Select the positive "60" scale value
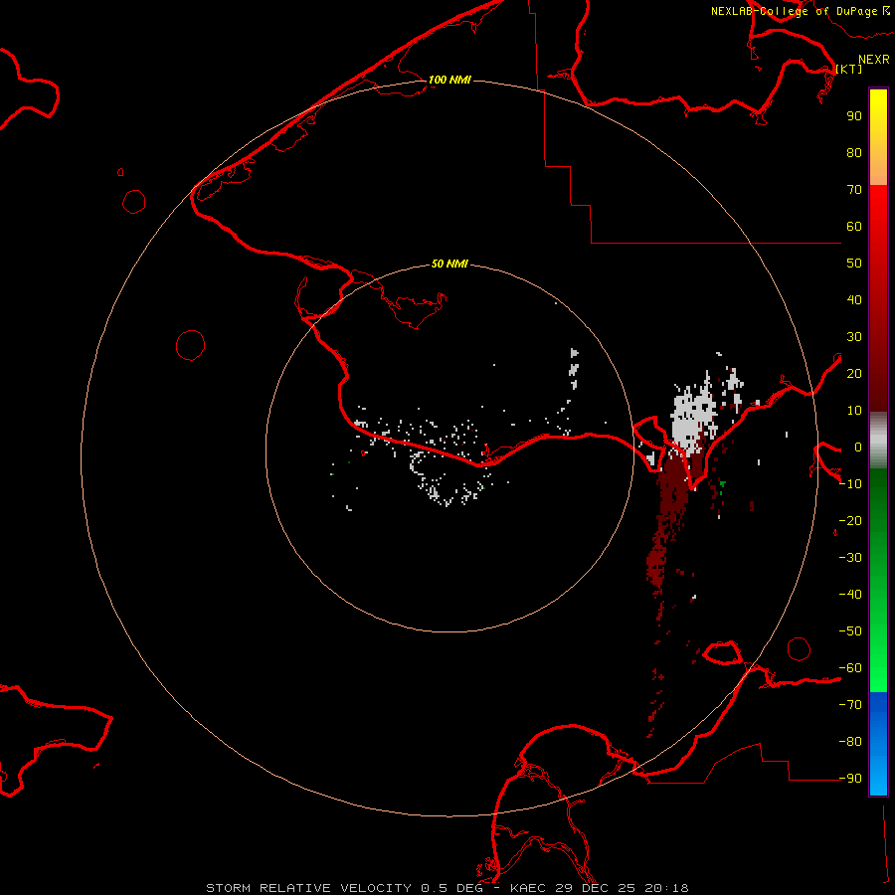 click(x=854, y=226)
